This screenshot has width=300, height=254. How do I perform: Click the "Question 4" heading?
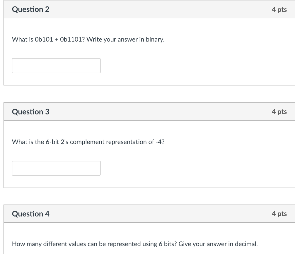pos(31,214)
